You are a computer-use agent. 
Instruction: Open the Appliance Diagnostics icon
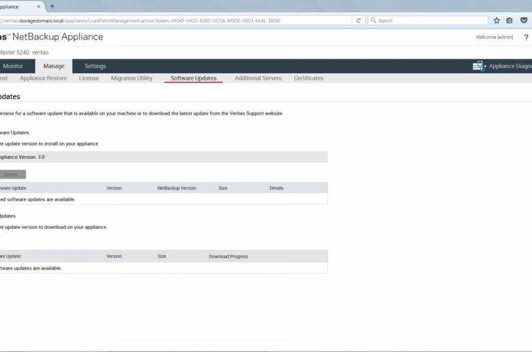coord(479,66)
